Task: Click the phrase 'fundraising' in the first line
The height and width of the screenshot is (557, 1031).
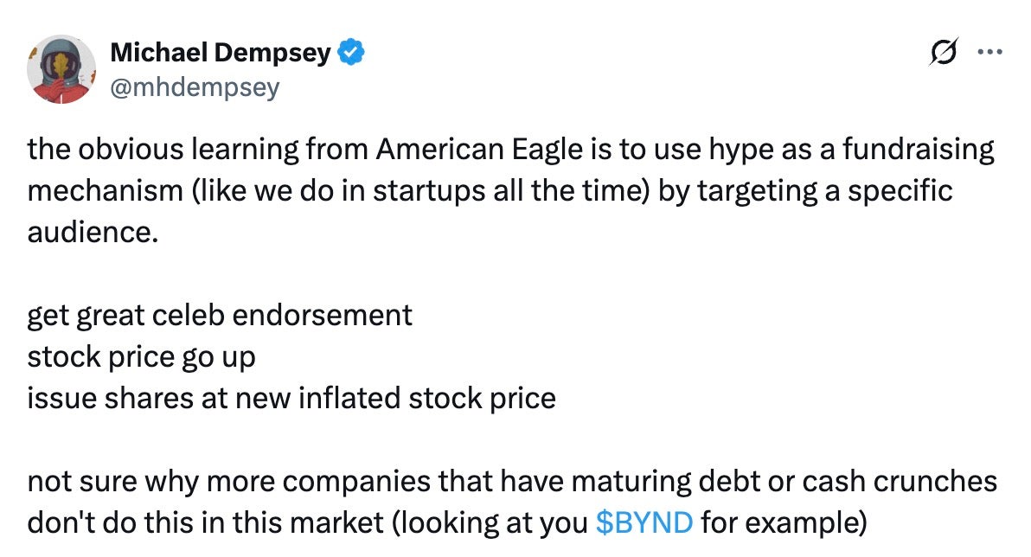Action: coord(918,150)
